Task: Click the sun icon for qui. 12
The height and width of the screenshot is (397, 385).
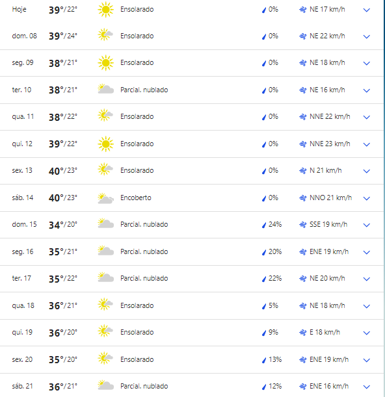Action: coord(105,144)
